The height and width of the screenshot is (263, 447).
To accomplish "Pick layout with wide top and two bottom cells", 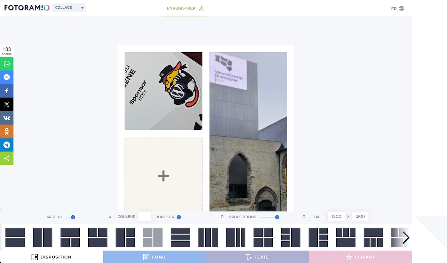I will 70,237.
